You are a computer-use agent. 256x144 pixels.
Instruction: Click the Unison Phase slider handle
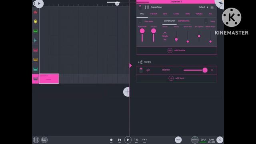pyautogui.click(x=210, y=42)
